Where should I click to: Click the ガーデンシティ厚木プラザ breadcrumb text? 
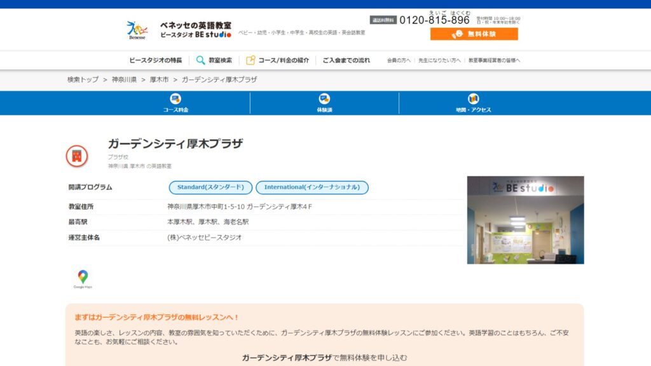(219, 79)
